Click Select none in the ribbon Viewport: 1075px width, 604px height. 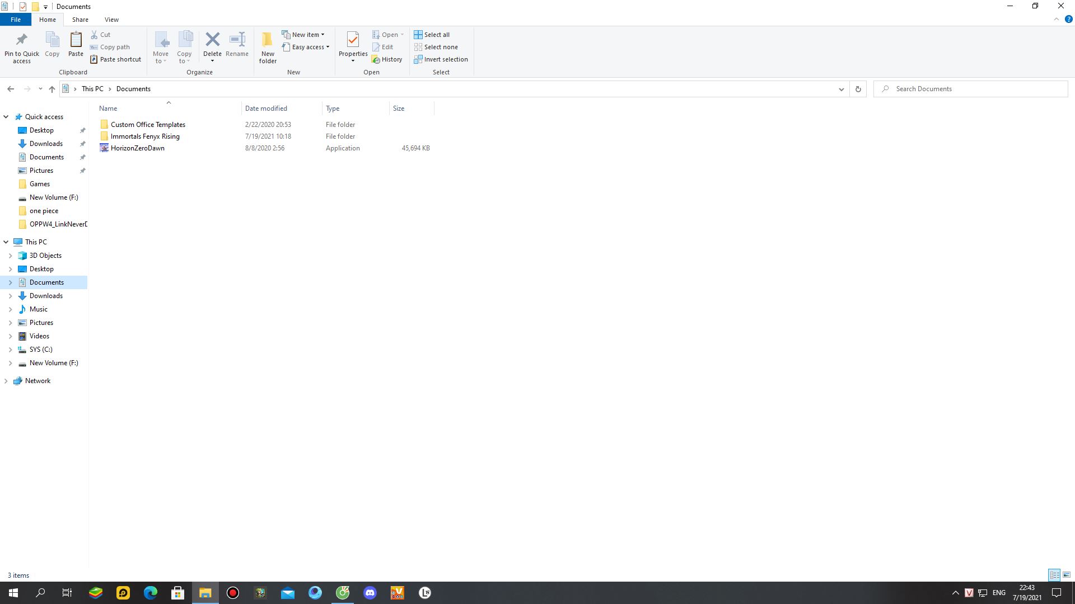[x=436, y=47]
